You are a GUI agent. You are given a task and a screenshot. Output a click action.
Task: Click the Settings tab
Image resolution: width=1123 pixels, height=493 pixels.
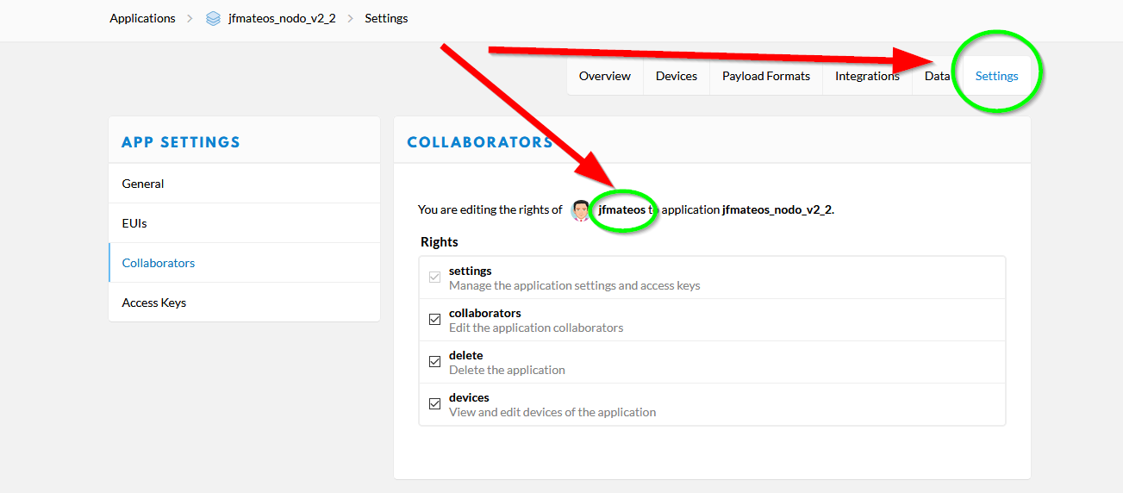click(996, 76)
